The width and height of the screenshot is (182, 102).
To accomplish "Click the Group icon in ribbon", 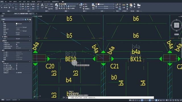I will pos(117,5).
